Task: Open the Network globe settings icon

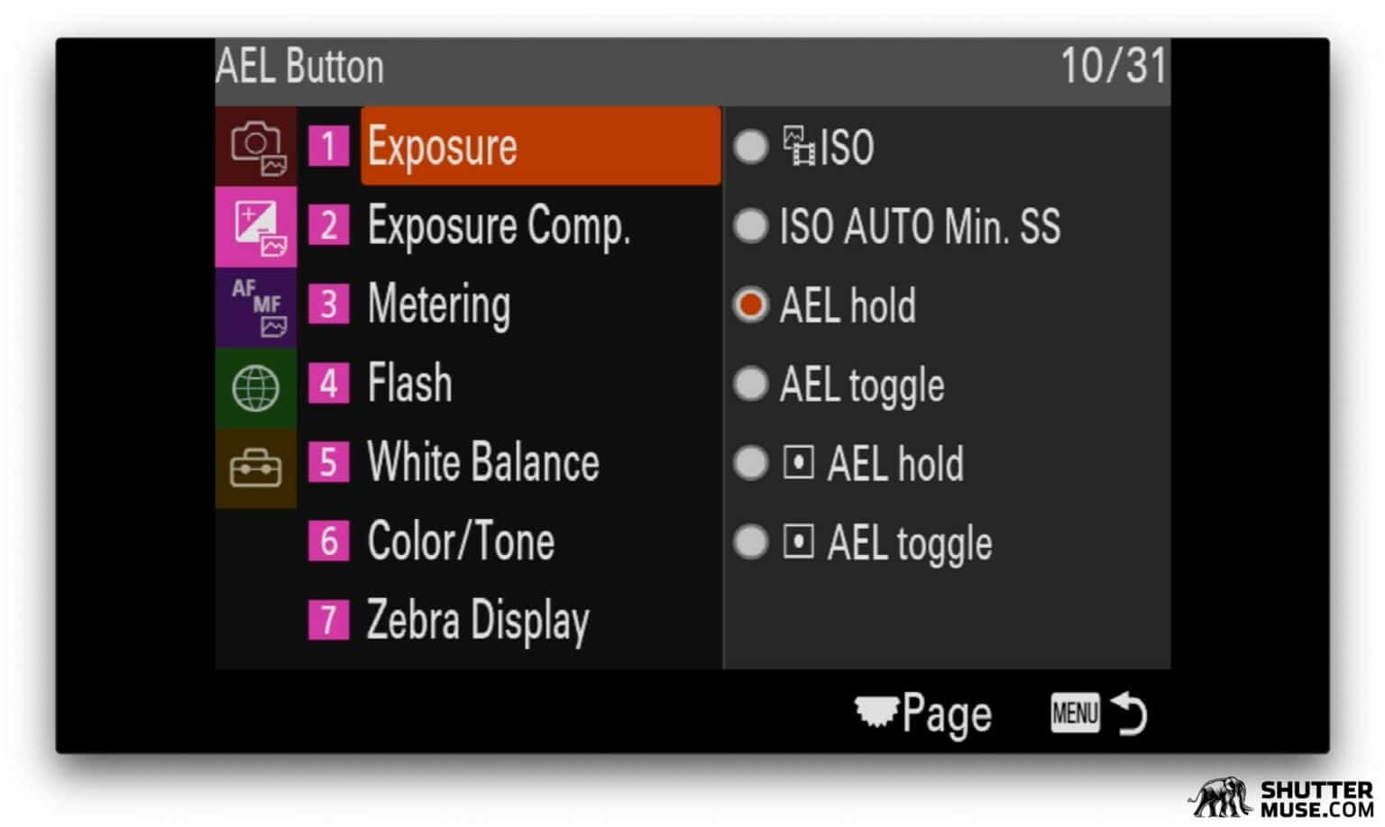Action: pyautogui.click(x=255, y=387)
